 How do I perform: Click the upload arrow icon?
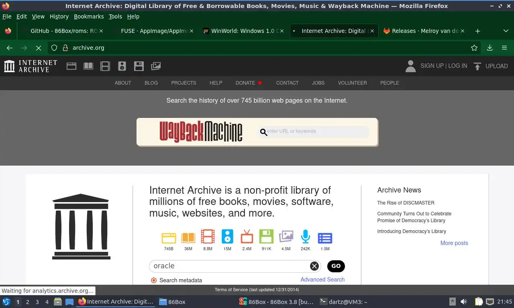(x=477, y=66)
